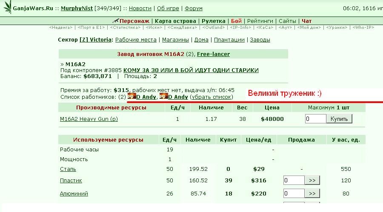Click the Сталь stock value 199.52
The height and width of the screenshot is (212, 383).
pos(198,169)
